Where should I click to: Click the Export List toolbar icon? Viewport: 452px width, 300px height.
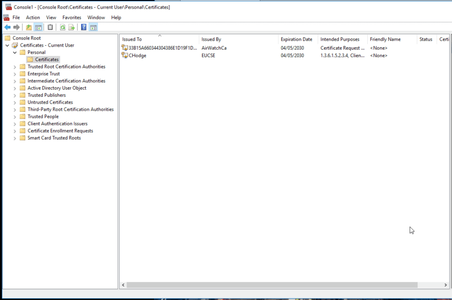pyautogui.click(x=72, y=27)
